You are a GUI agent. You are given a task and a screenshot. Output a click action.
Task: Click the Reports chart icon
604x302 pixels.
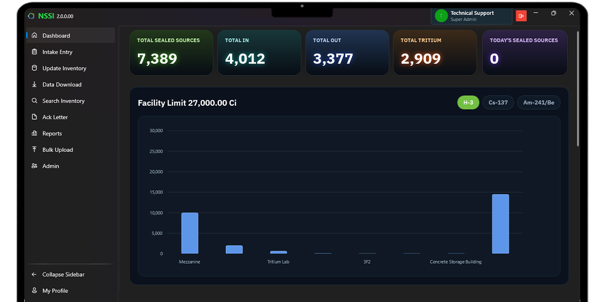coord(34,133)
